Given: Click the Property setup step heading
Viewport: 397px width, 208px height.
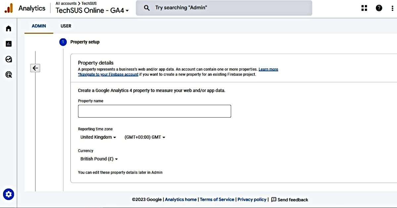Looking at the screenshot, I should tap(85, 42).
